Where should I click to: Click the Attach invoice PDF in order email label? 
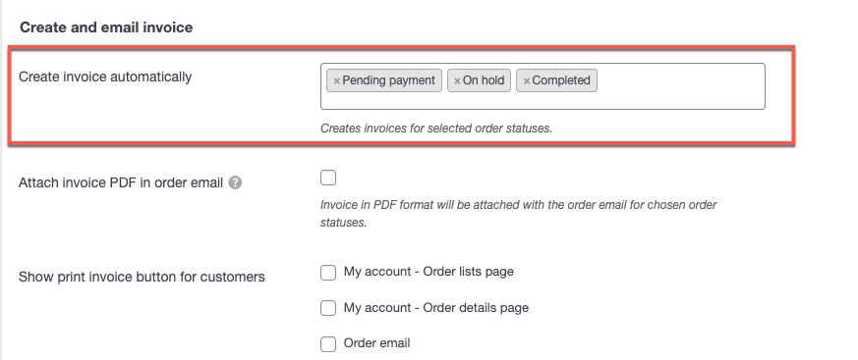(120, 183)
